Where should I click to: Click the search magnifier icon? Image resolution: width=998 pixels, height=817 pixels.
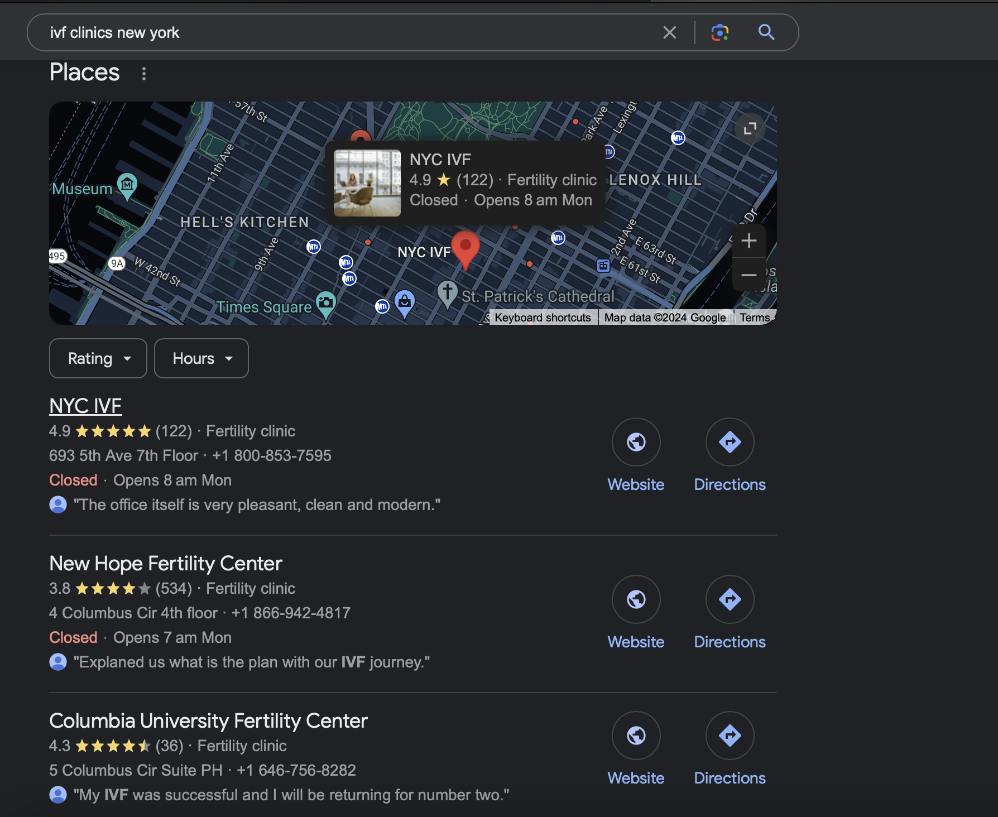766,32
